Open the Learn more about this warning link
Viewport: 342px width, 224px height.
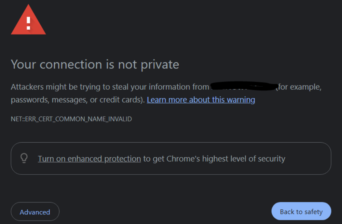click(x=201, y=100)
